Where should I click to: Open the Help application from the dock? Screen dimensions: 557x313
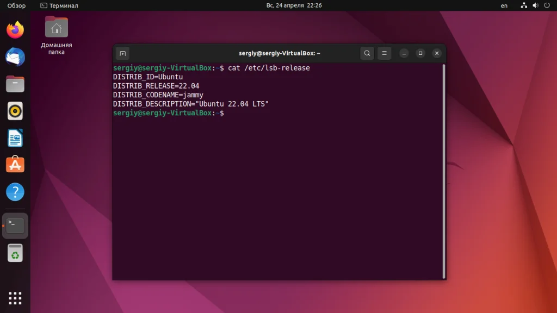(14, 192)
